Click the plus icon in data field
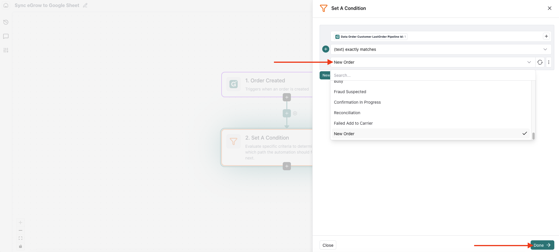 (546, 36)
